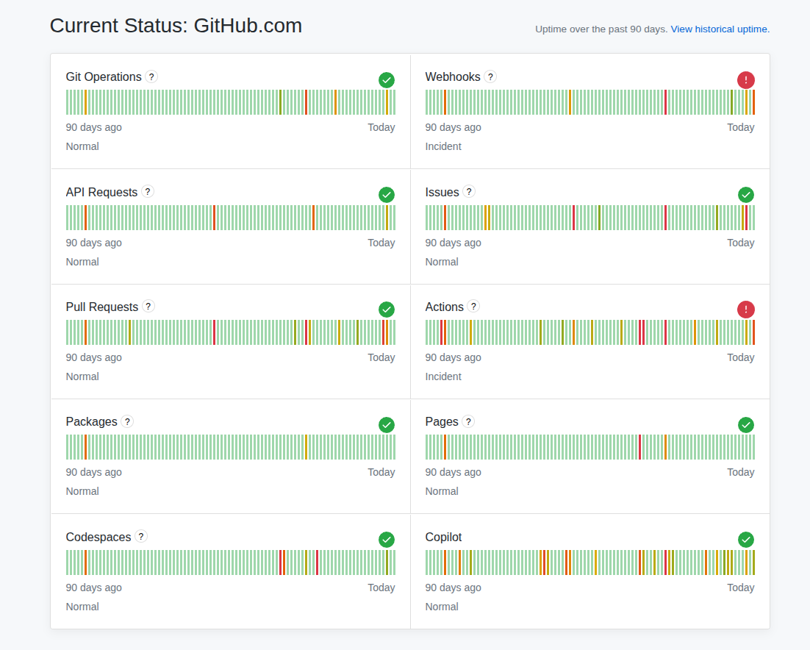
Task: Click the Incident status text under Webhooks
Action: 443,146
